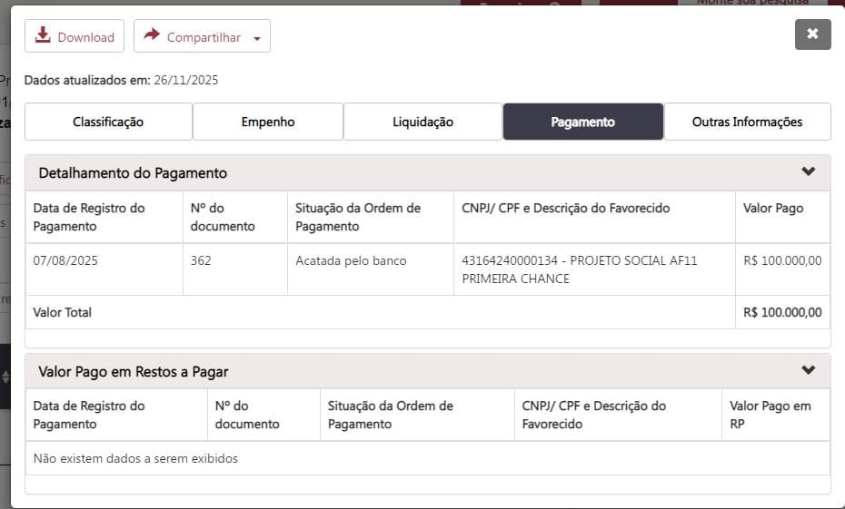Collapse Detalhamento do Pagamento using its chevron
This screenshot has width=845, height=509.
[809, 171]
